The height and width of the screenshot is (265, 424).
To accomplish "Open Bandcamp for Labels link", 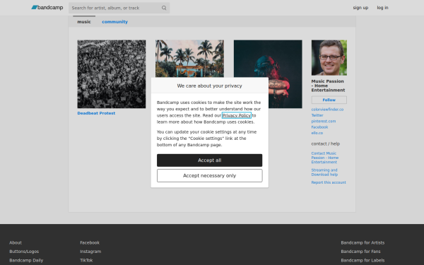I will point(363,260).
